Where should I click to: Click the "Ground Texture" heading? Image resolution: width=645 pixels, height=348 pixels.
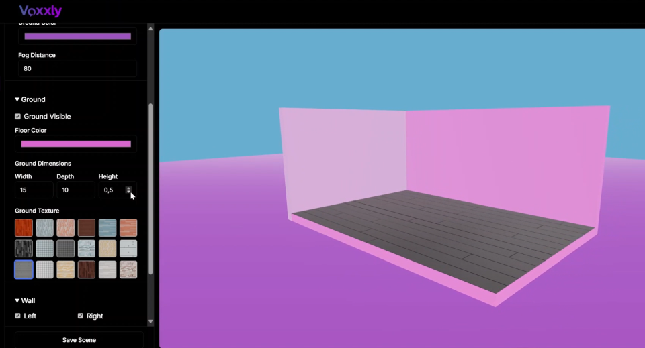tap(37, 211)
